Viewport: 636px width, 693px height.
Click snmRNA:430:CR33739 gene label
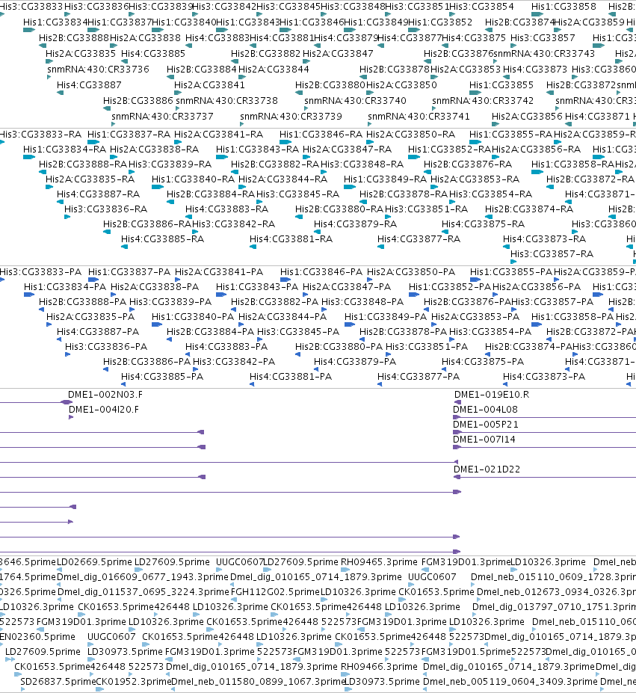click(291, 116)
